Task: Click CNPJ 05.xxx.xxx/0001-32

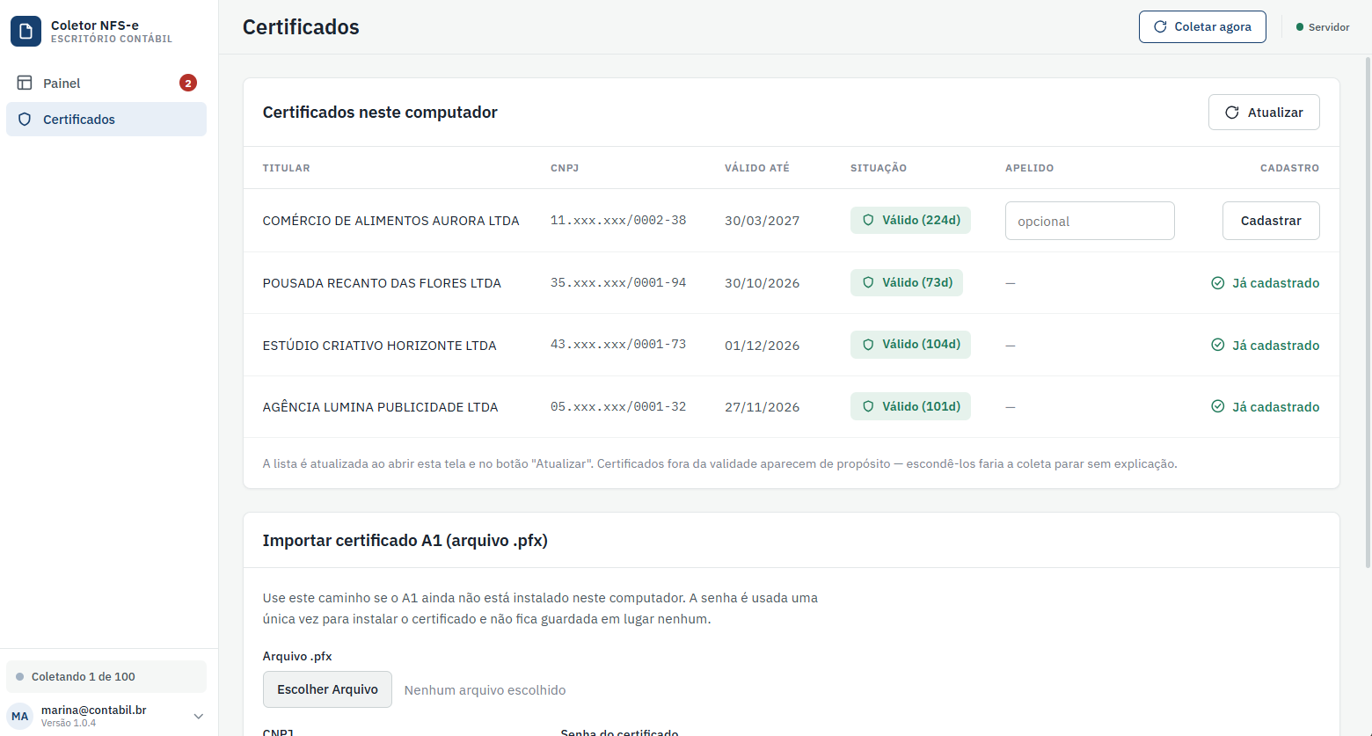Action: pyautogui.click(x=618, y=407)
